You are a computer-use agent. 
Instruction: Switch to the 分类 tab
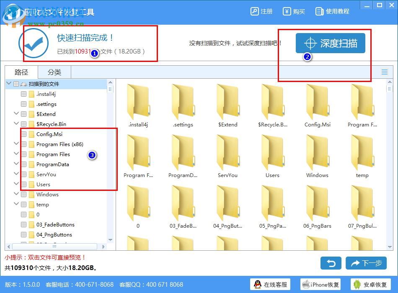tap(54, 72)
